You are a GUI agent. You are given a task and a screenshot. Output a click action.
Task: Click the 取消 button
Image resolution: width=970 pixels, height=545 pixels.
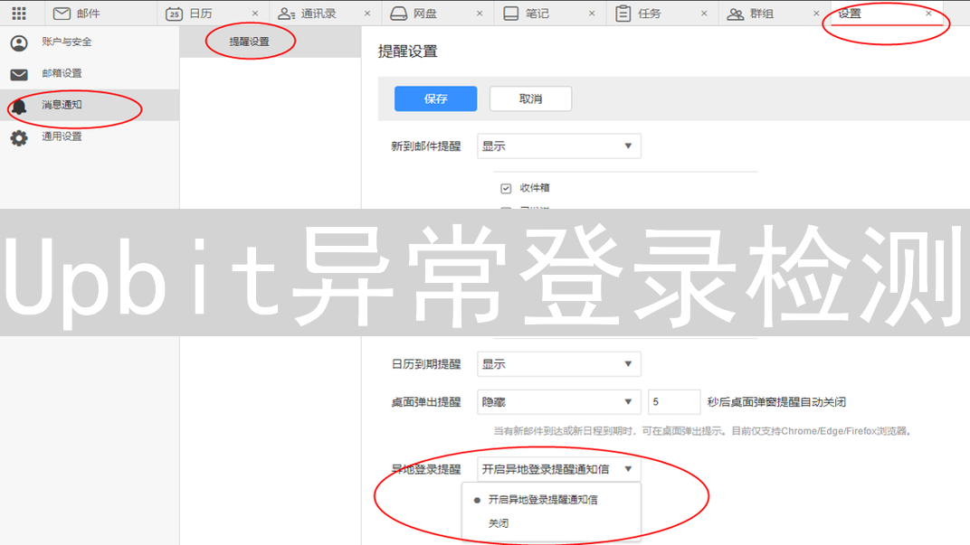(530, 99)
